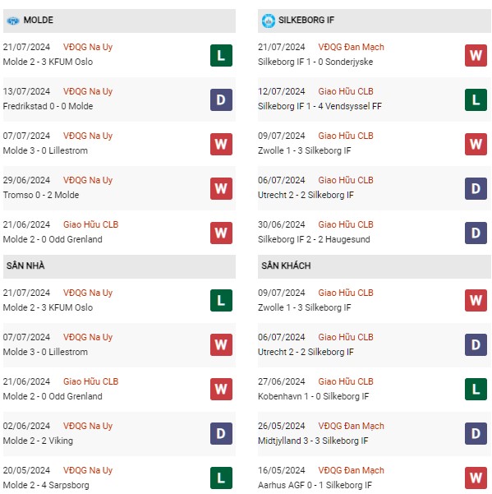Click the L badge for Kobenhavn 1-0 Silkeborg IF

coord(476,390)
